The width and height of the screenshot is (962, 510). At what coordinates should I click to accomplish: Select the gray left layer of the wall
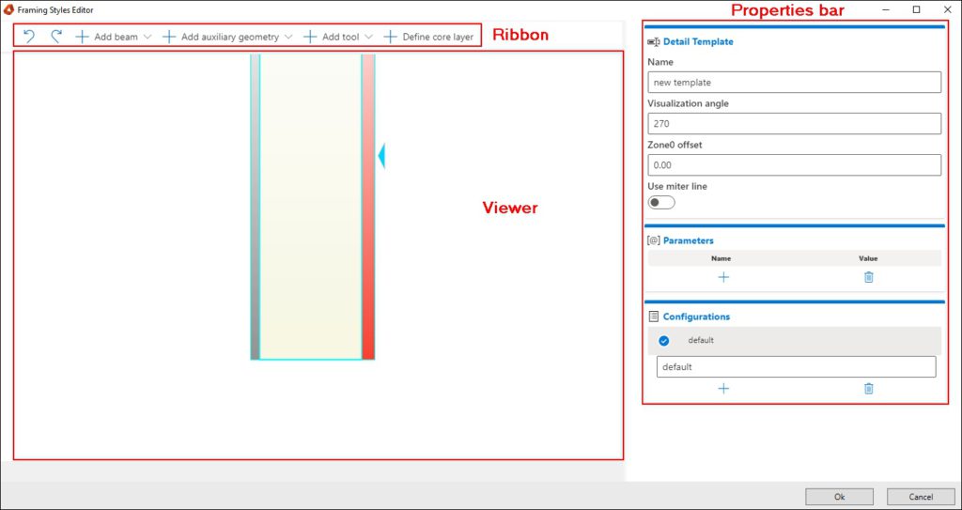tap(256, 207)
